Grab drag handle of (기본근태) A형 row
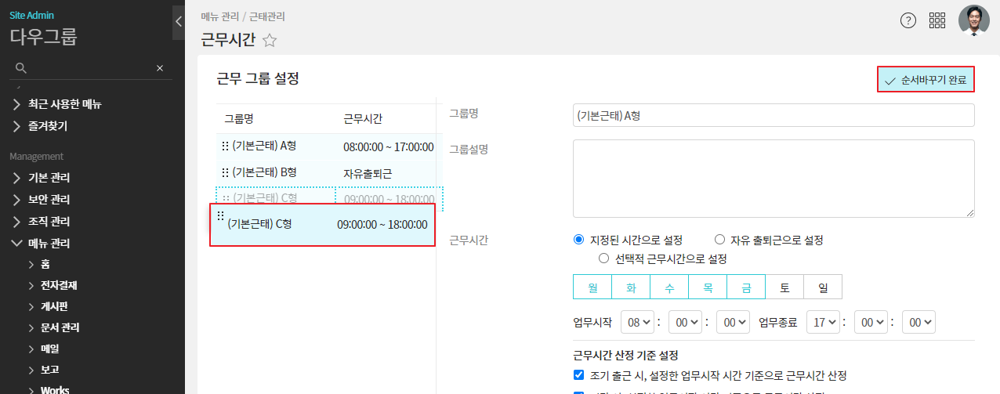This screenshot has width=1000, height=394. pyautogui.click(x=225, y=146)
